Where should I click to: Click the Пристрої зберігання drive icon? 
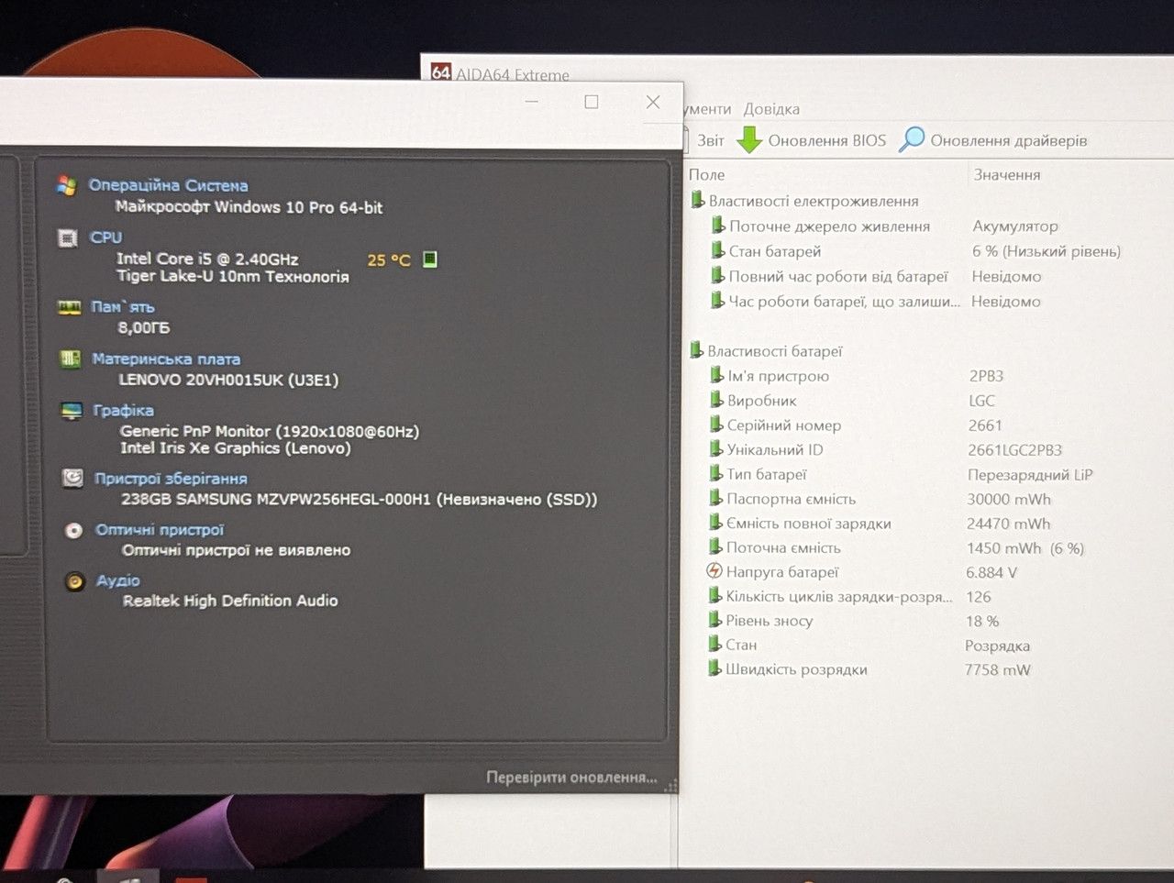click(72, 478)
